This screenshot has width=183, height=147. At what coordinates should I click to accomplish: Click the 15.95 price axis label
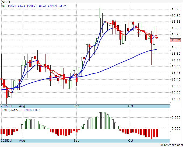click(x=176, y=9)
